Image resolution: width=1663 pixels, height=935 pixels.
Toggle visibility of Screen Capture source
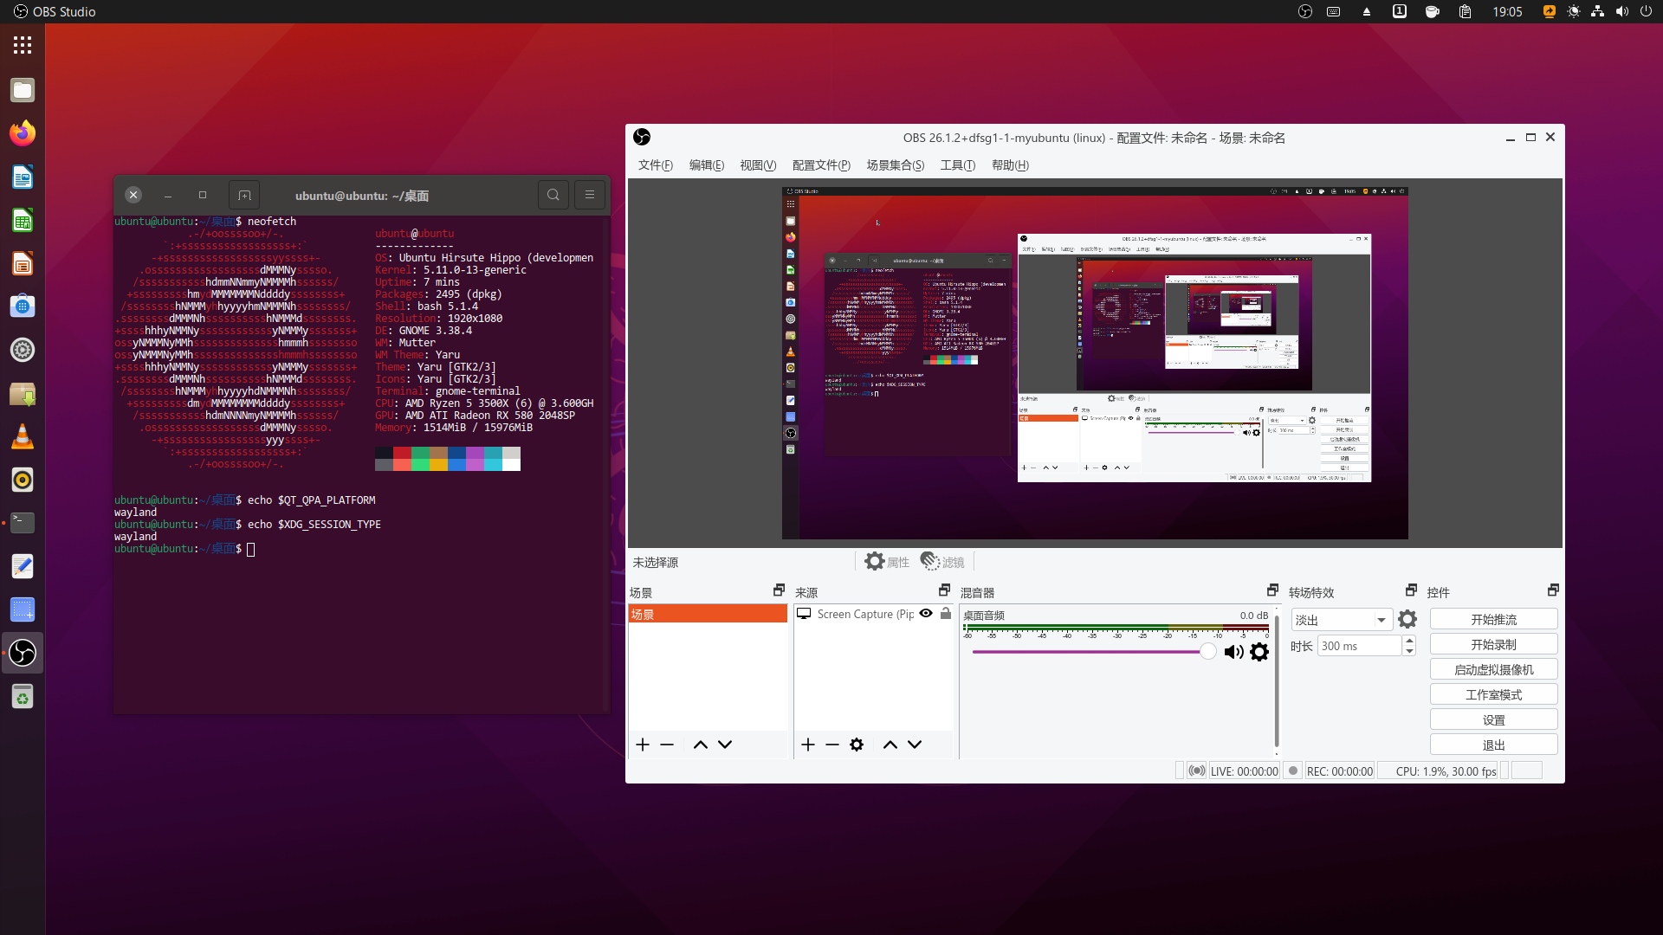(926, 613)
